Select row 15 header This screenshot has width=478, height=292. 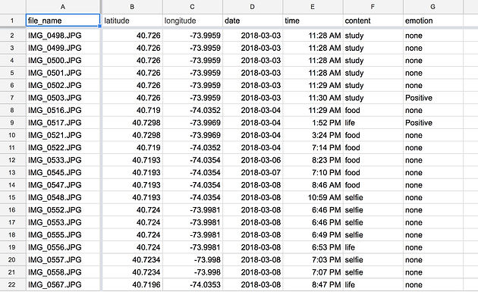(12, 197)
